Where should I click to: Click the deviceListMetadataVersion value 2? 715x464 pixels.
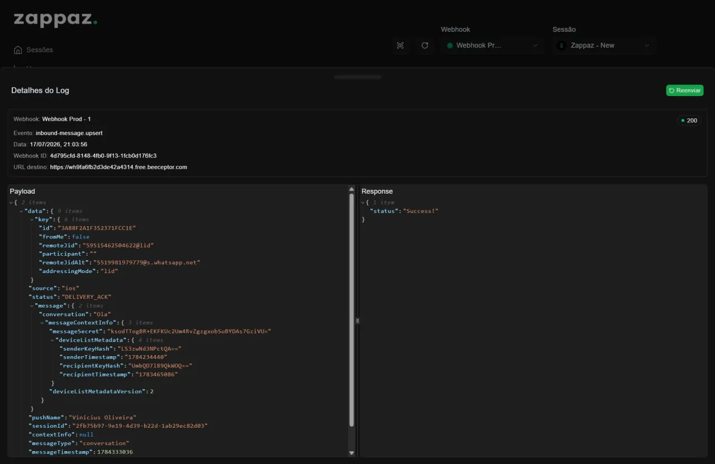(x=151, y=391)
